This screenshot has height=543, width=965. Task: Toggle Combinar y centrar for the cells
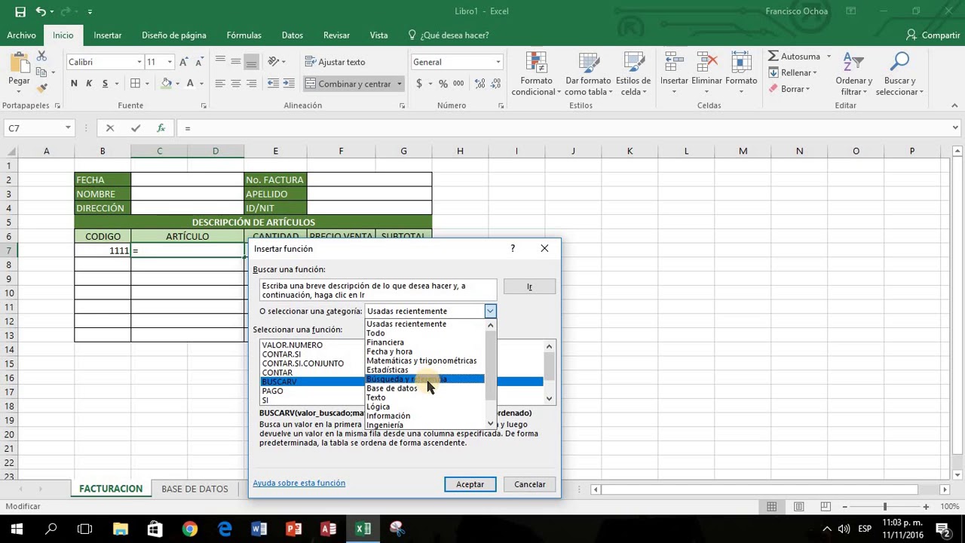pos(348,84)
